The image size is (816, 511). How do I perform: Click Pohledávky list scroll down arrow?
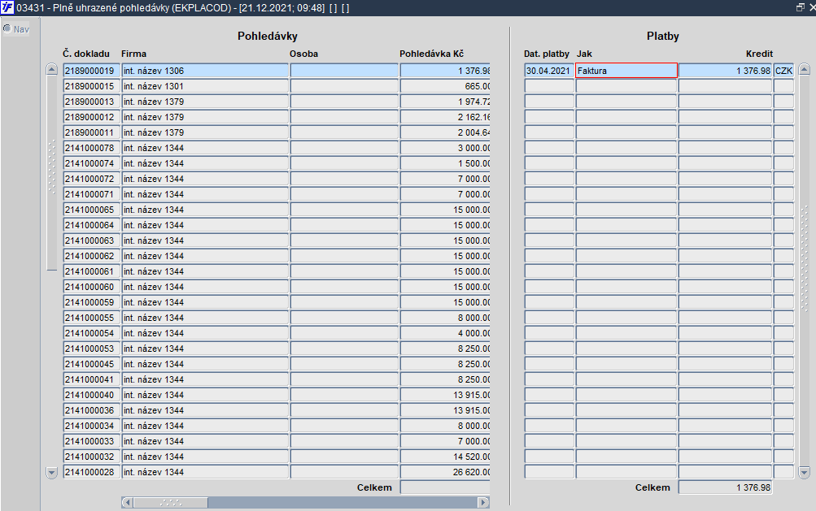(x=51, y=473)
